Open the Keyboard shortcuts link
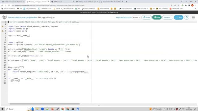 coord(124,18)
